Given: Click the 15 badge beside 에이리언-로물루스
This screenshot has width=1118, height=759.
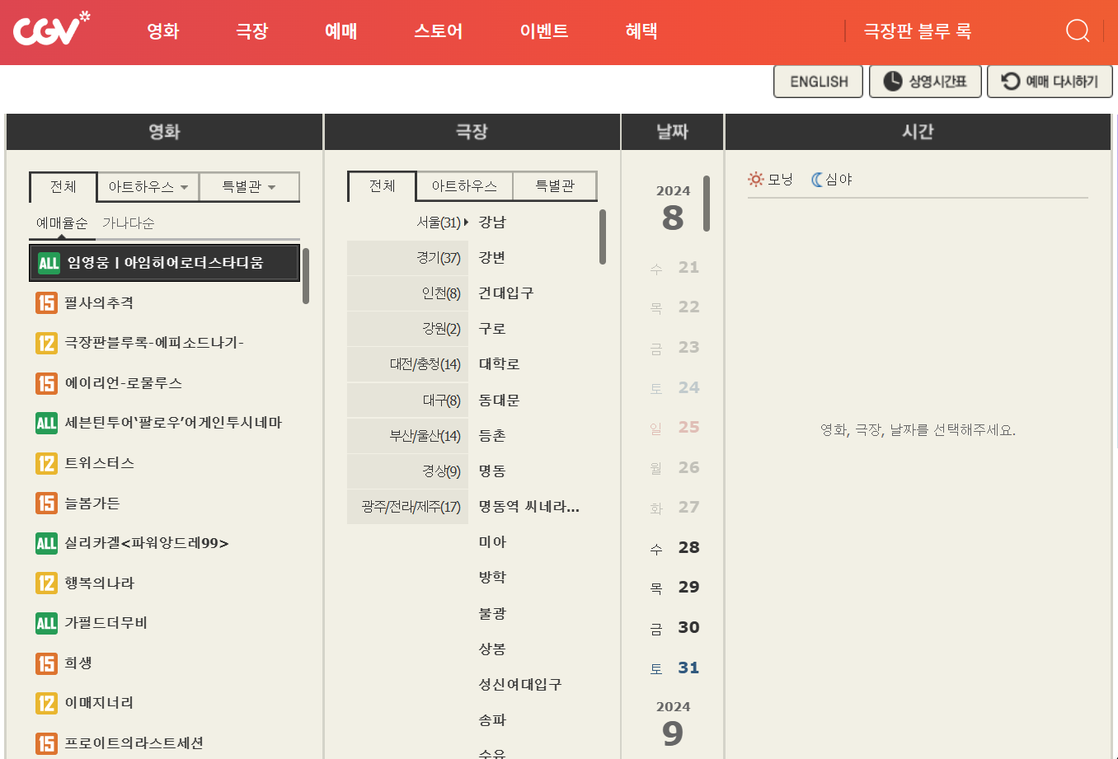Looking at the screenshot, I should point(46,383).
